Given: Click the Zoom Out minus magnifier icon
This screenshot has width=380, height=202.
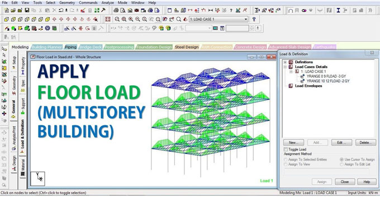Looking at the screenshot, I should click(137, 19).
